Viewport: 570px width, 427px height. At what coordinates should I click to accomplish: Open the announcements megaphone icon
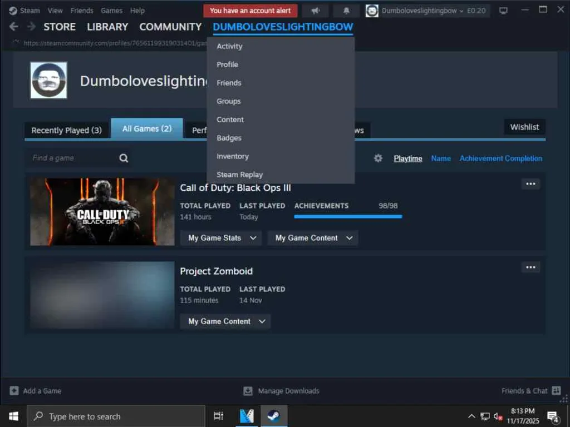316,11
